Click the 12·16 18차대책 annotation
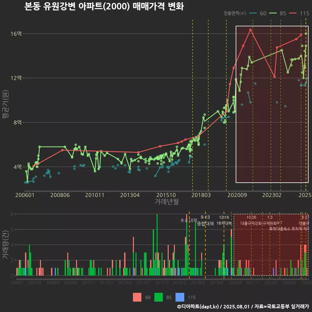This screenshot has height=312, width=312. pos(224,220)
